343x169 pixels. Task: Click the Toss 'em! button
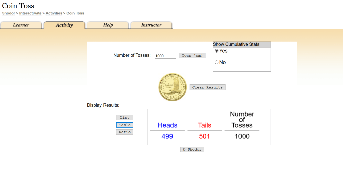[192, 56]
